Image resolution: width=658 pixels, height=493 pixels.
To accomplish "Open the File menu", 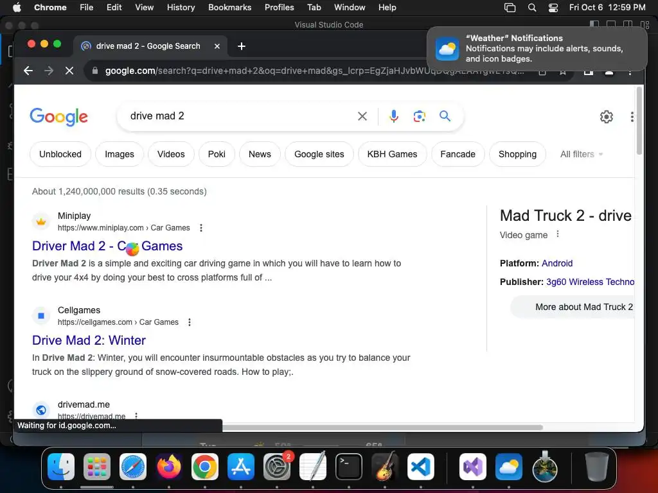I will 87,8.
